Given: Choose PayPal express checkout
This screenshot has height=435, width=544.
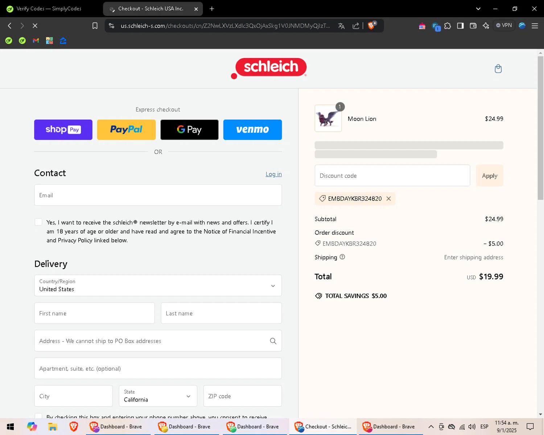Looking at the screenshot, I should click(x=126, y=129).
